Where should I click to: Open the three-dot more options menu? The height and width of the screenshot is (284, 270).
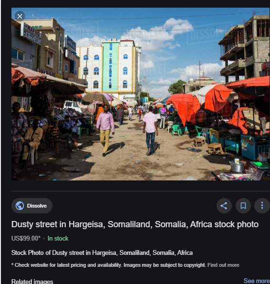click(x=262, y=206)
